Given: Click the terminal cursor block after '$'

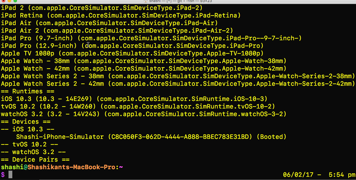Looking at the screenshot, I should [11, 175].
